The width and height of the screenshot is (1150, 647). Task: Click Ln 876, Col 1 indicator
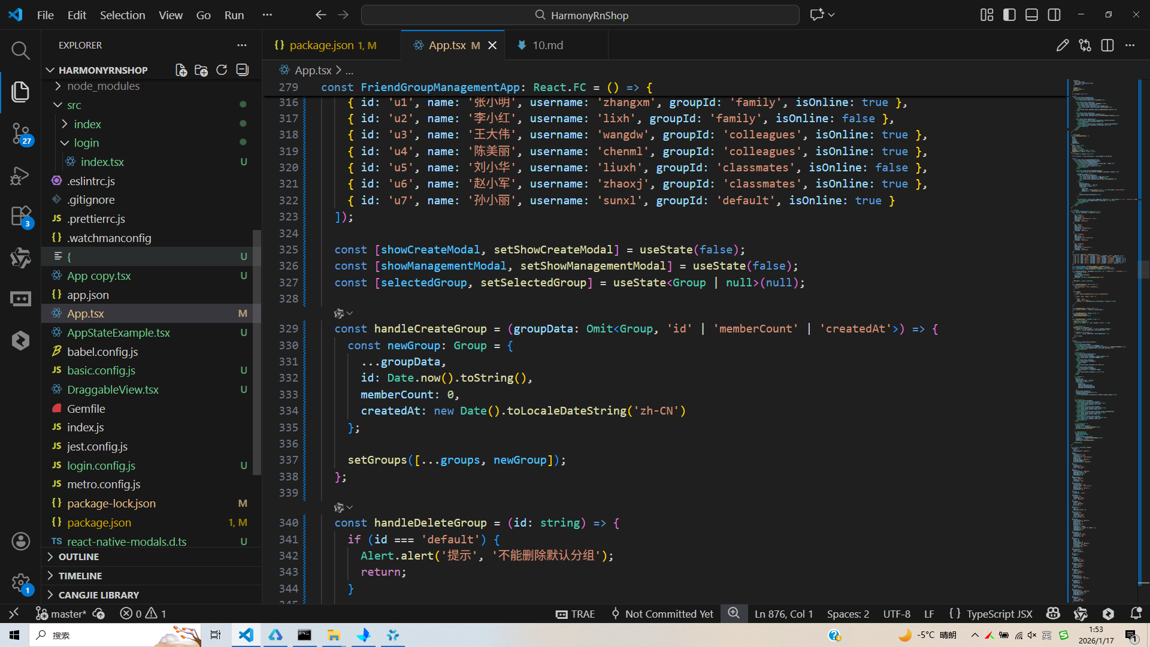coord(783,613)
